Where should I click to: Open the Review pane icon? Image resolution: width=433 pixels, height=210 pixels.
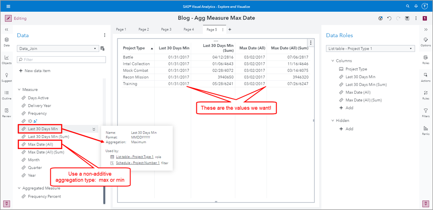pyautogui.click(x=7, y=113)
